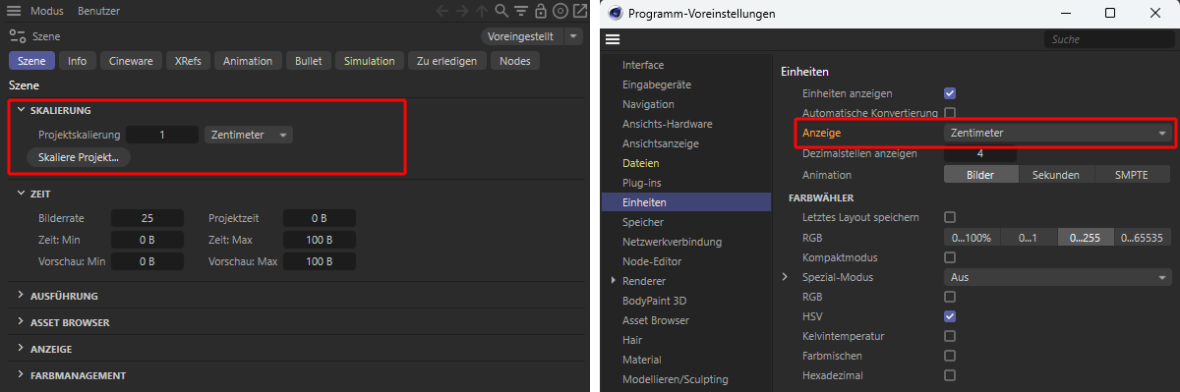Uncheck the HSV checkbox

pos(950,316)
